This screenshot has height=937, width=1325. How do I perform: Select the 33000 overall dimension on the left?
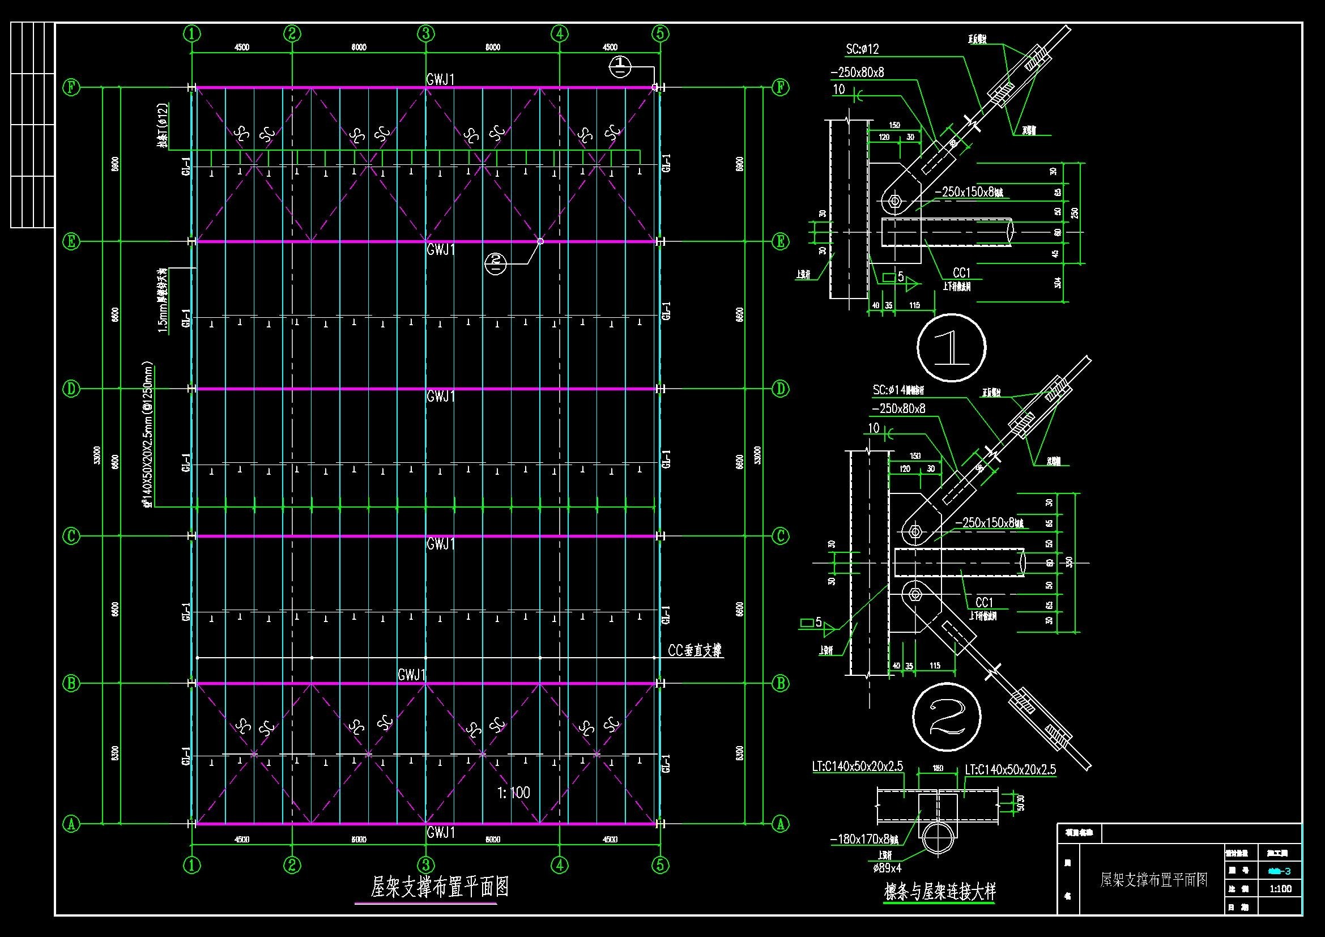pyautogui.click(x=96, y=455)
